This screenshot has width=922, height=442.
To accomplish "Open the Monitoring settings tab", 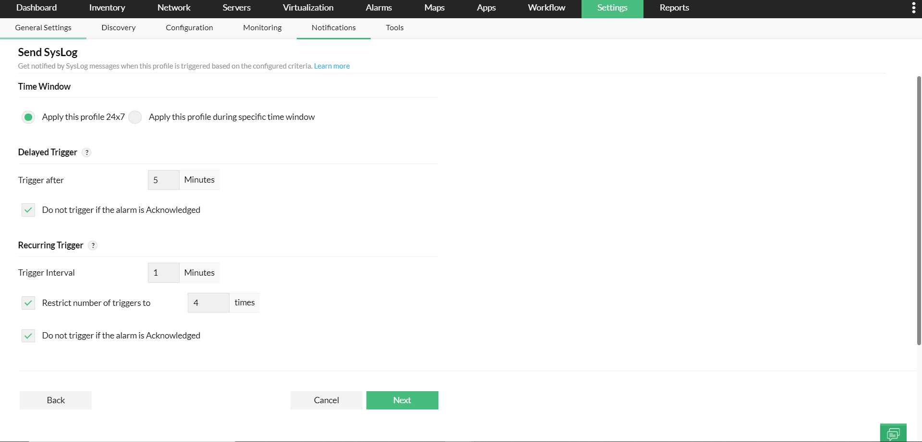I will pyautogui.click(x=262, y=28).
